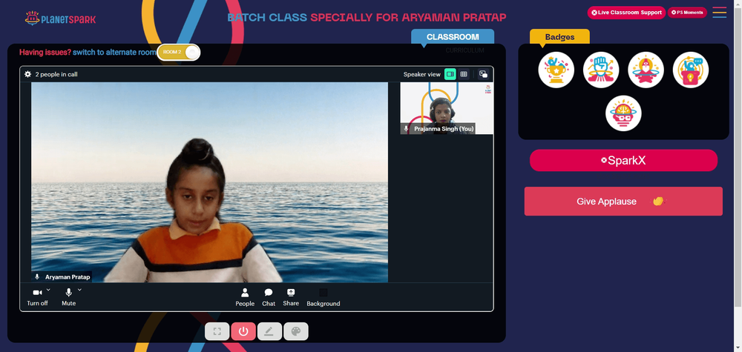Open Background effects option
Viewport: 742px width, 352px height.
coord(324,297)
